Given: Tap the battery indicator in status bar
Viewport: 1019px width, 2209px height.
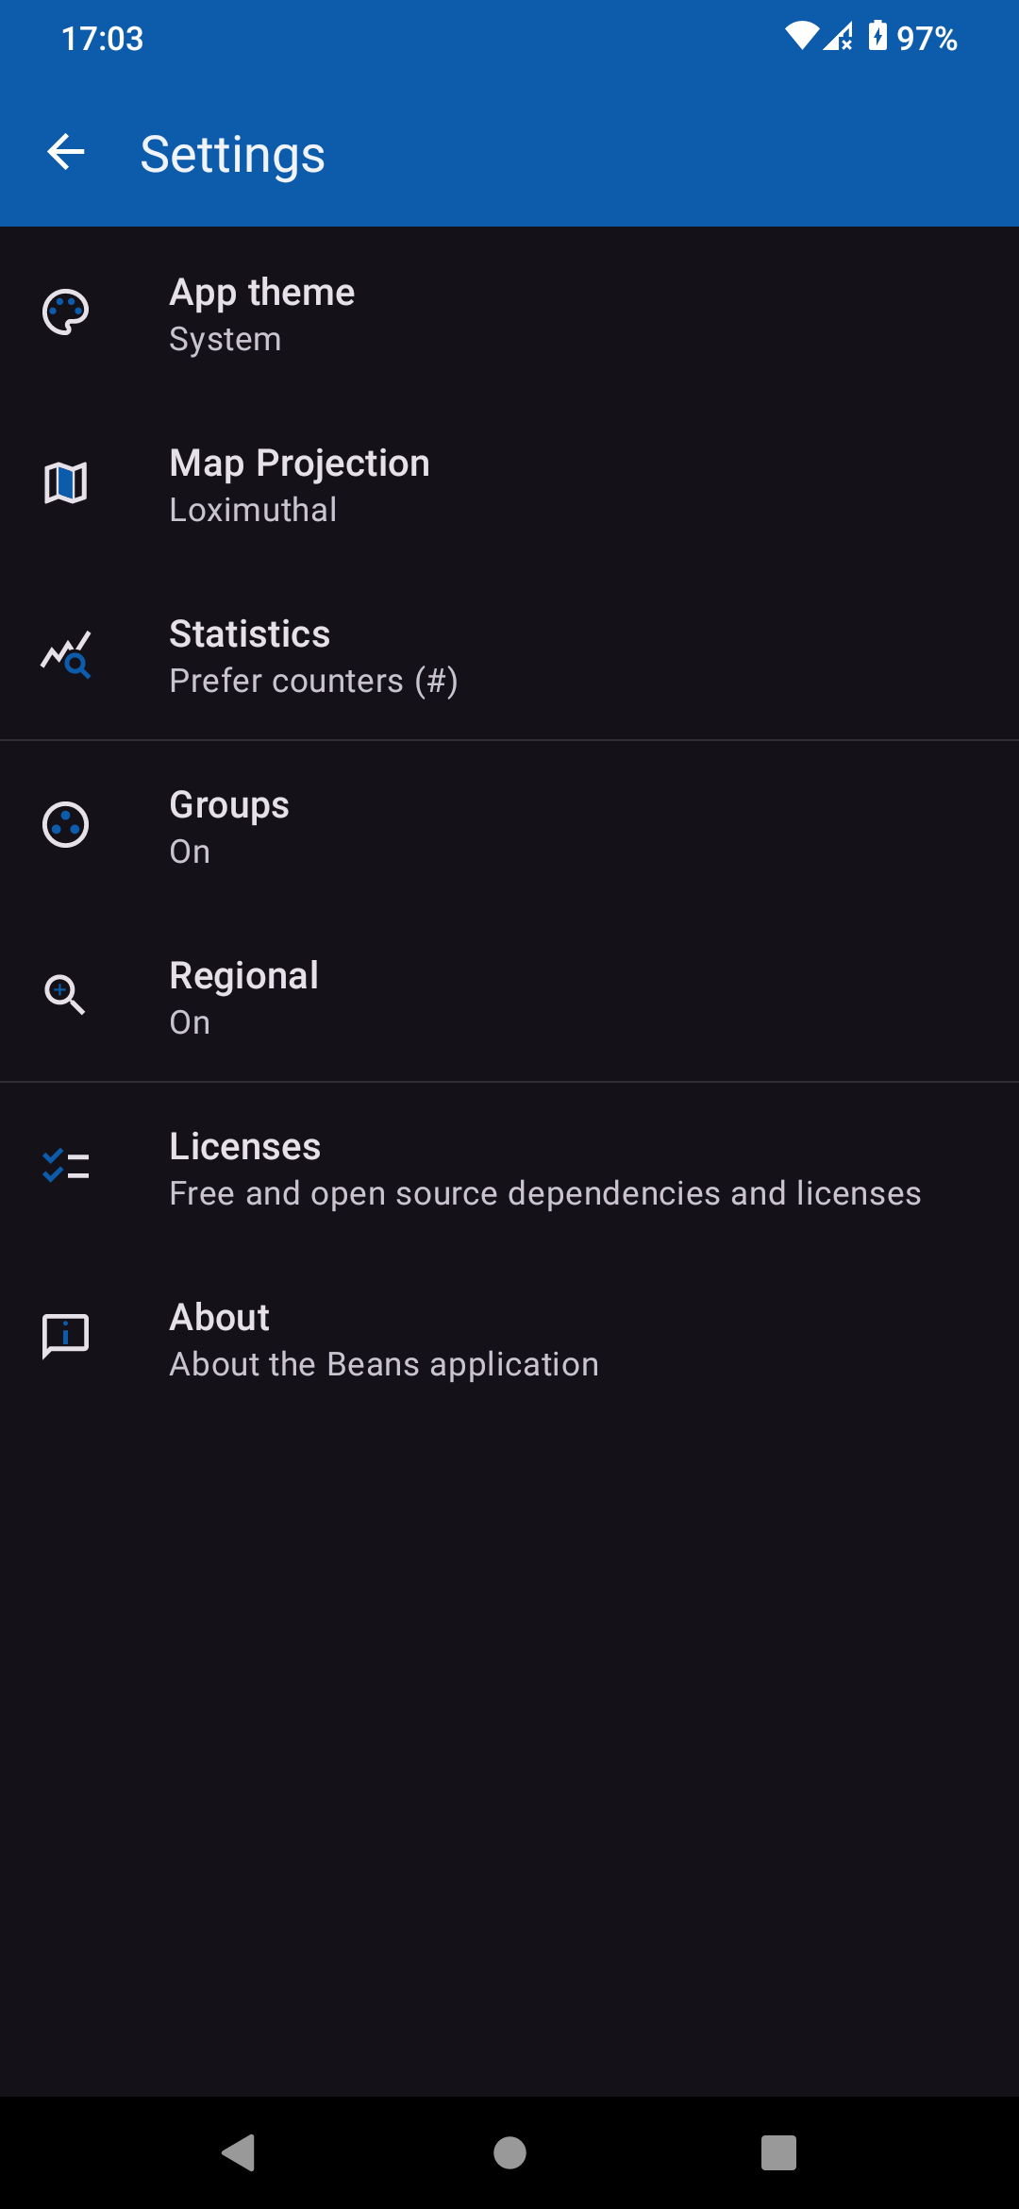Looking at the screenshot, I should tap(878, 37).
